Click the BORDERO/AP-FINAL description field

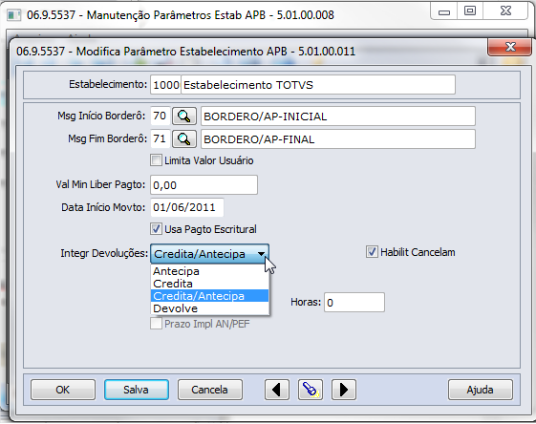click(338, 139)
